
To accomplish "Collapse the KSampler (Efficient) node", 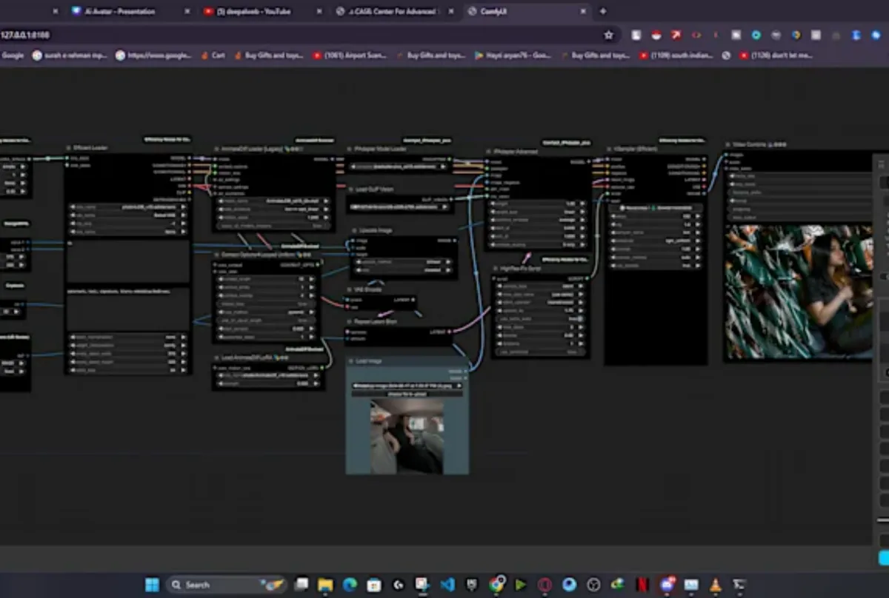I will 610,149.
